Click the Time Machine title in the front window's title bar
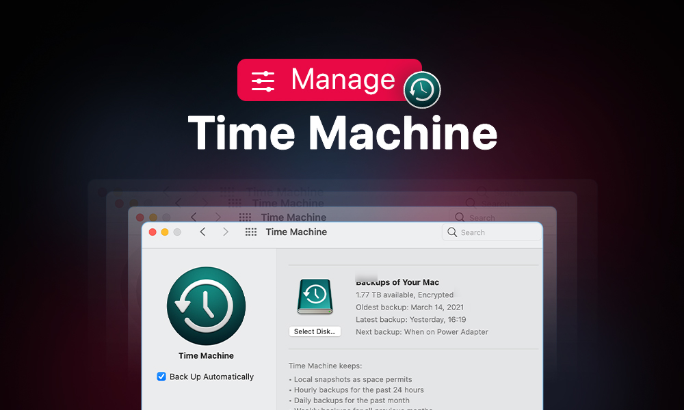The height and width of the screenshot is (410, 684). pos(296,232)
